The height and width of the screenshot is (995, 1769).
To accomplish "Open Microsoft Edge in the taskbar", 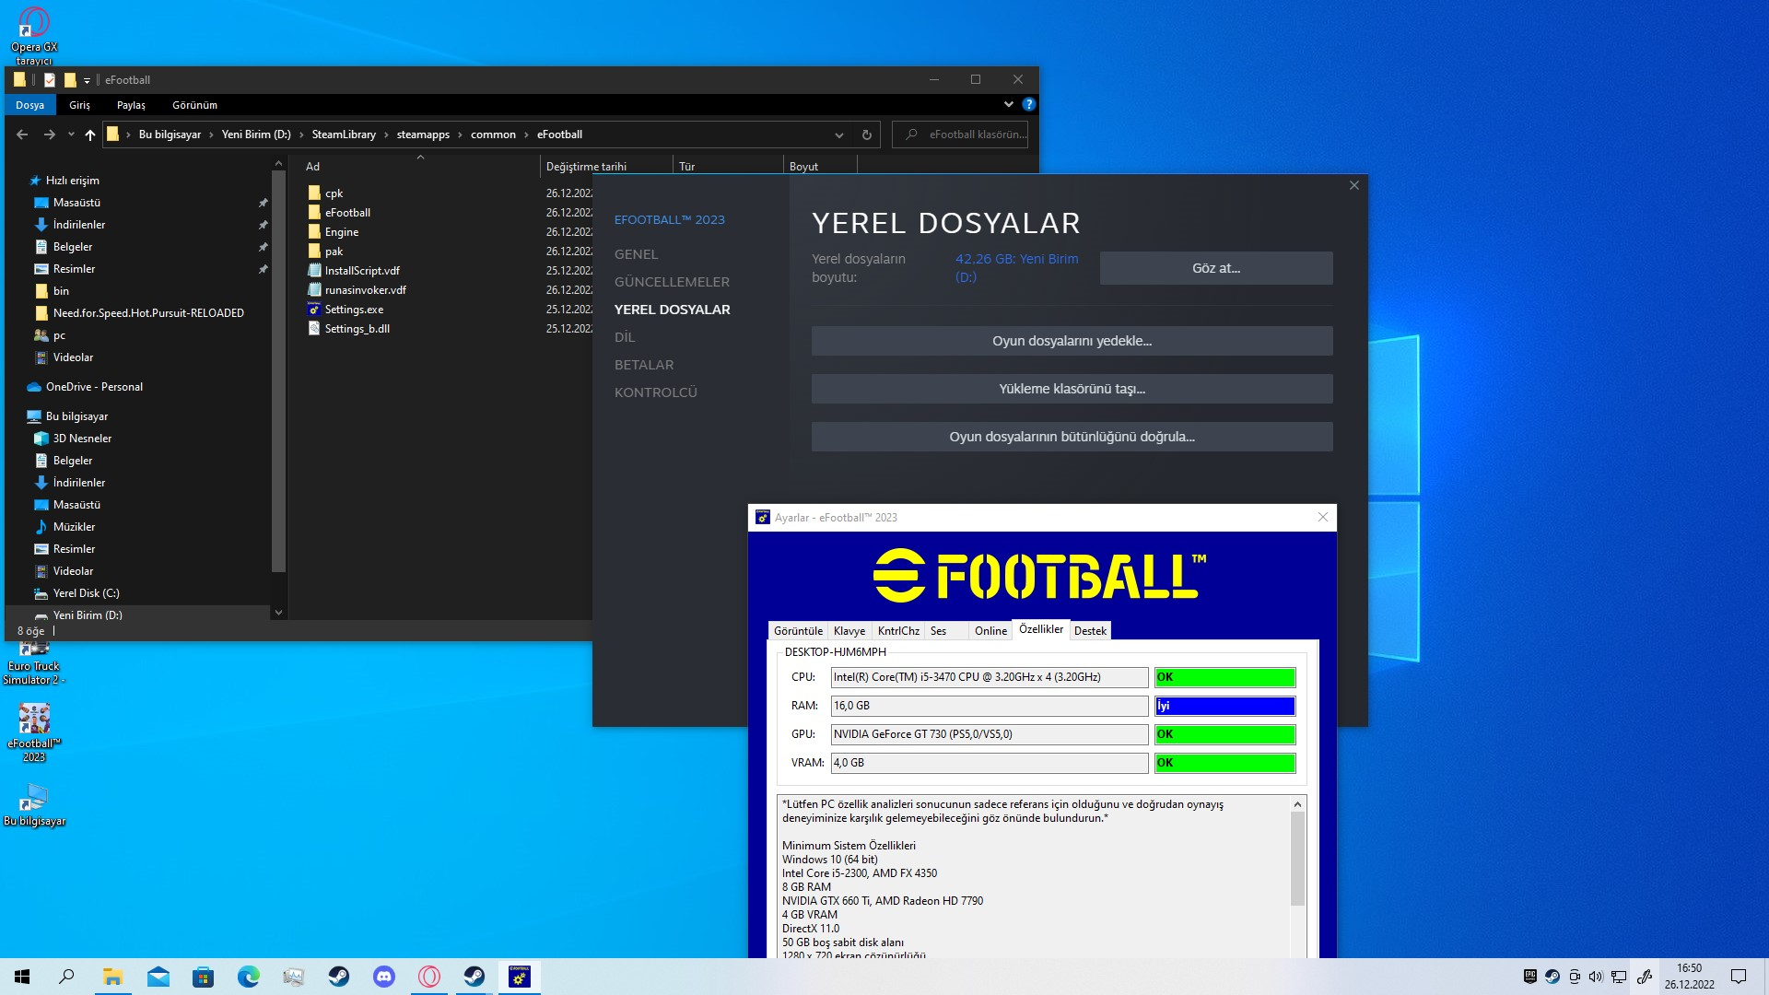I will [x=249, y=977].
